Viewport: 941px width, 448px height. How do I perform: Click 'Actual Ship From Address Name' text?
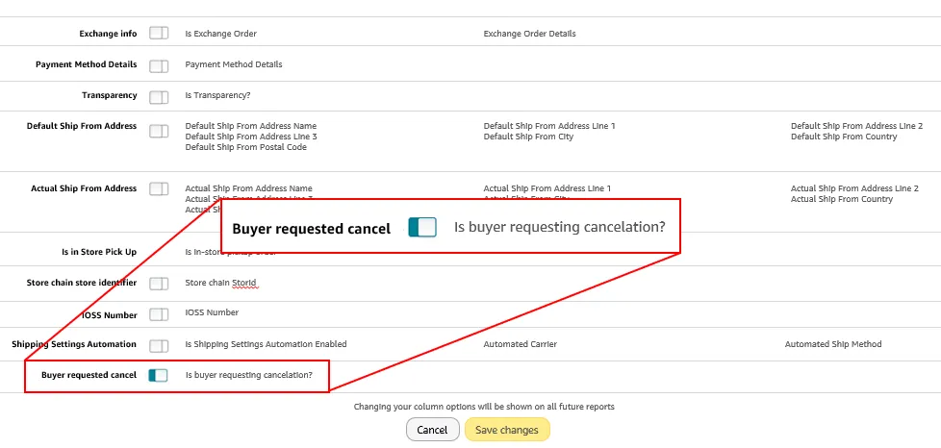248,188
